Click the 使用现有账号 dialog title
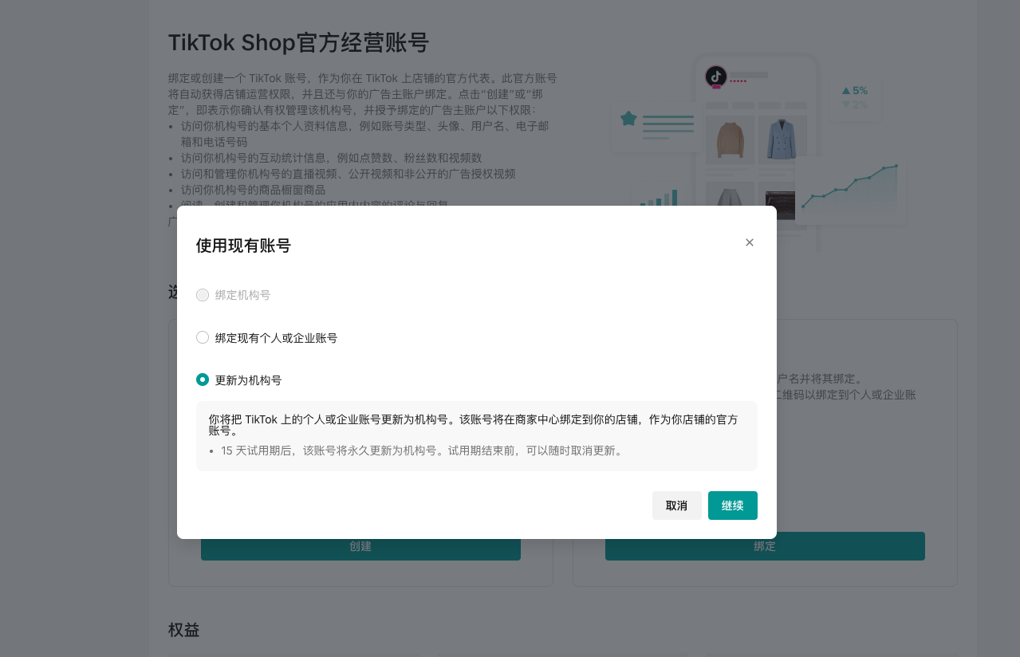 coord(243,246)
